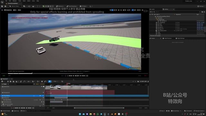Open the Tools menu
Viewport: 206px width, 116px height.
(x=20, y=1)
